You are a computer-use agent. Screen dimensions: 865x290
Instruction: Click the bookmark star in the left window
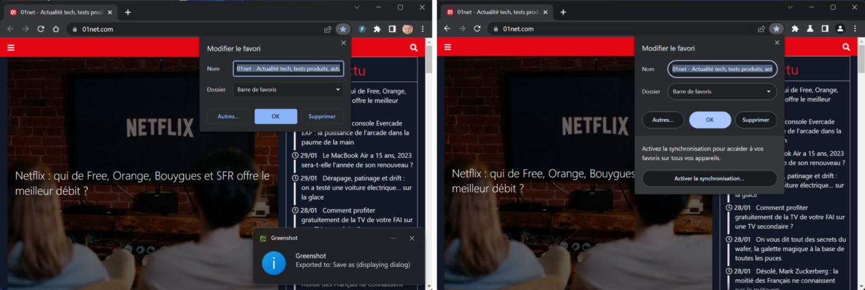343,29
